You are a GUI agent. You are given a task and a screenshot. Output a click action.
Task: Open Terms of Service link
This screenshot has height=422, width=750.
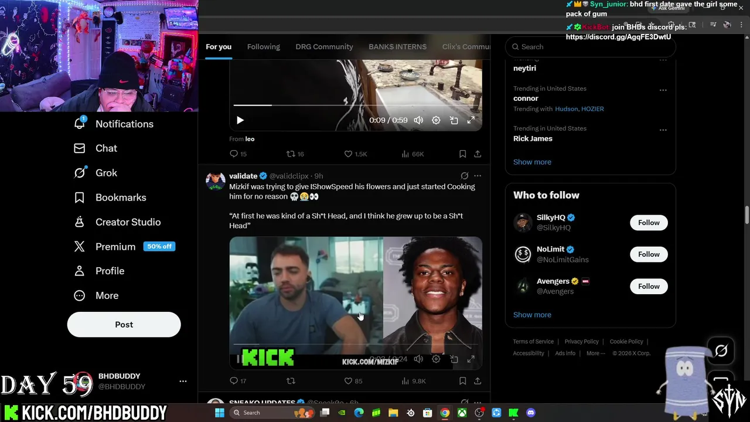pos(533,342)
